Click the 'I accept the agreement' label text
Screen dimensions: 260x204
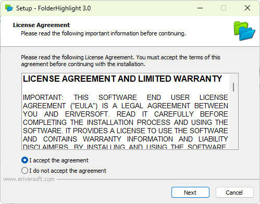59,160
